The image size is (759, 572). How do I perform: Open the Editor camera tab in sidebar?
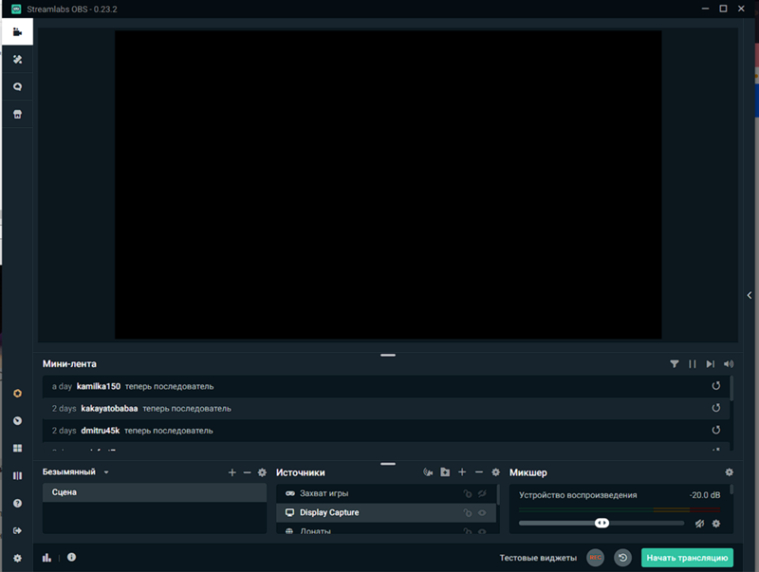point(17,32)
